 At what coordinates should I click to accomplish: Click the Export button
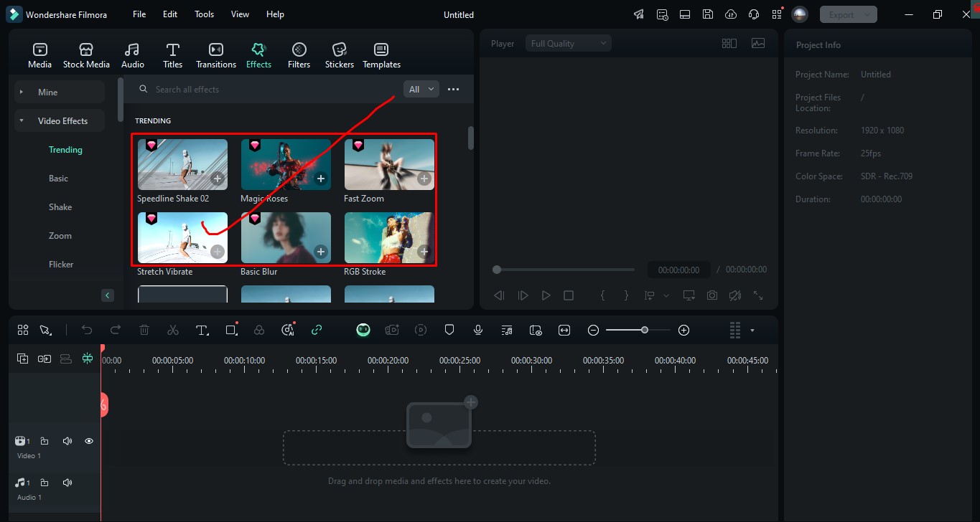841,14
